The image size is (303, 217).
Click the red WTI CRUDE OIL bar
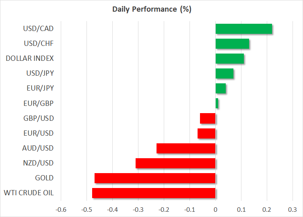pos(154,193)
